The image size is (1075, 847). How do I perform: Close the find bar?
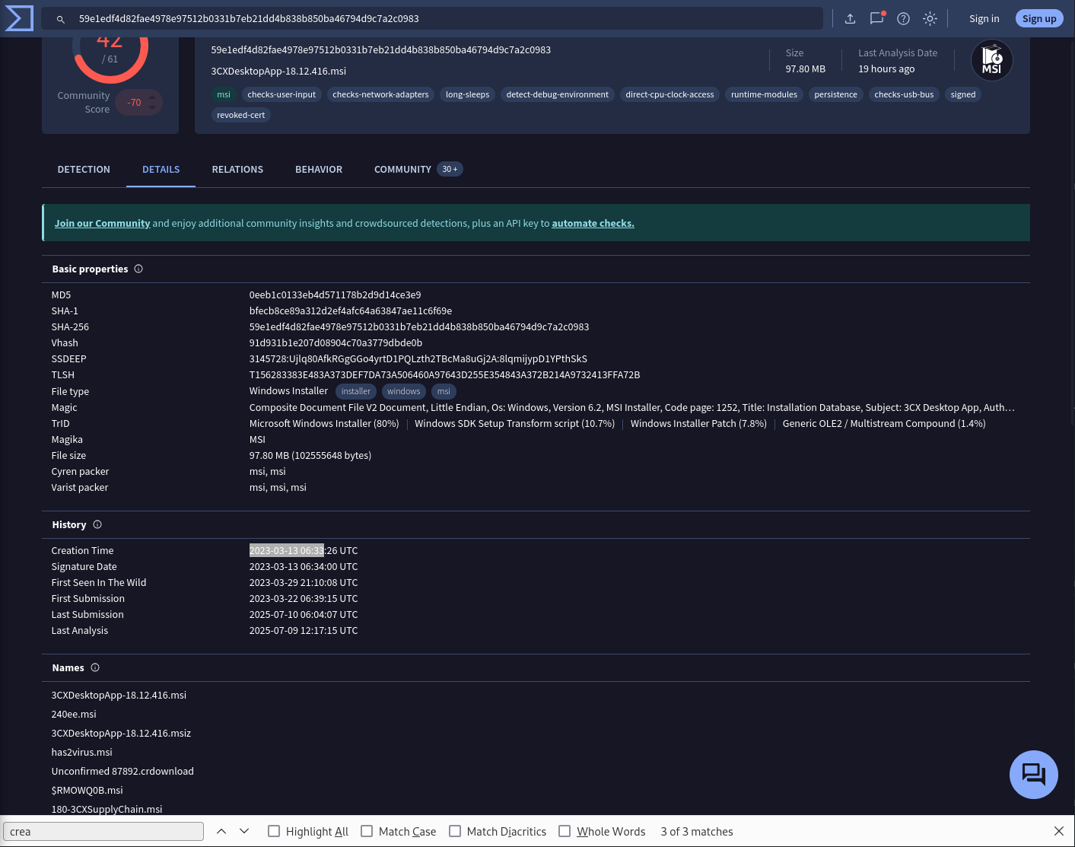pyautogui.click(x=1059, y=831)
